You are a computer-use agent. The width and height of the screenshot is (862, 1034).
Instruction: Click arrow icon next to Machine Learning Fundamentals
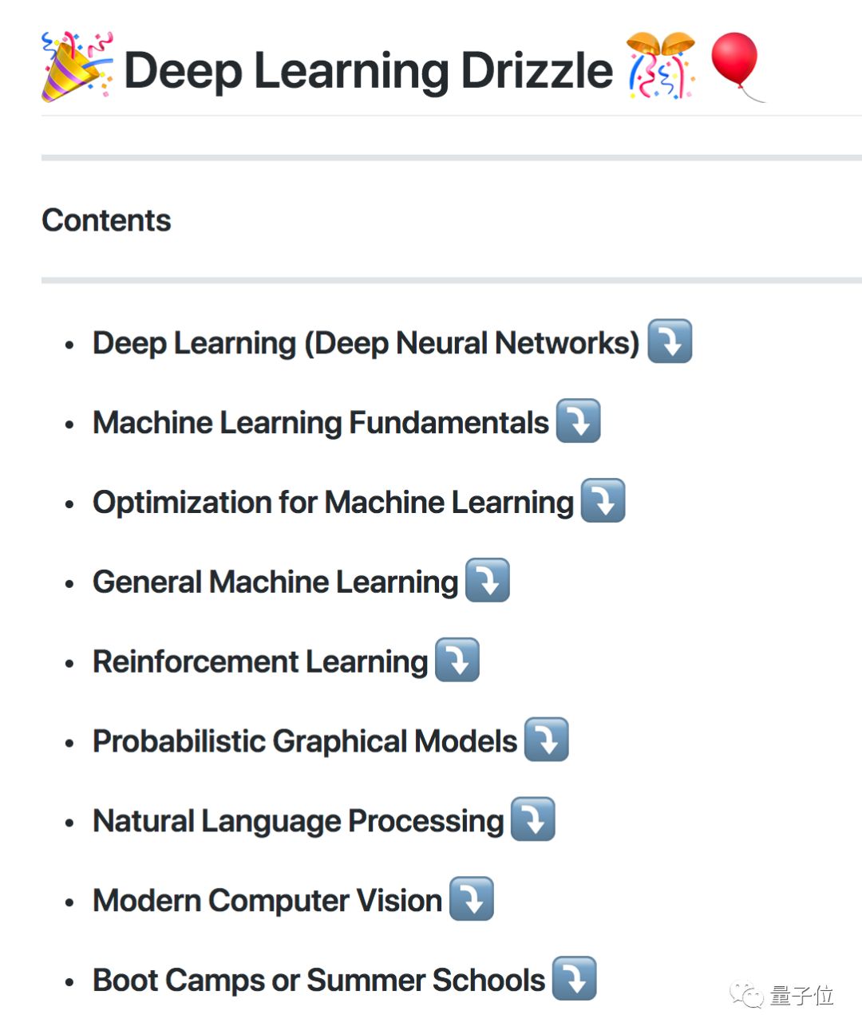pos(578,421)
